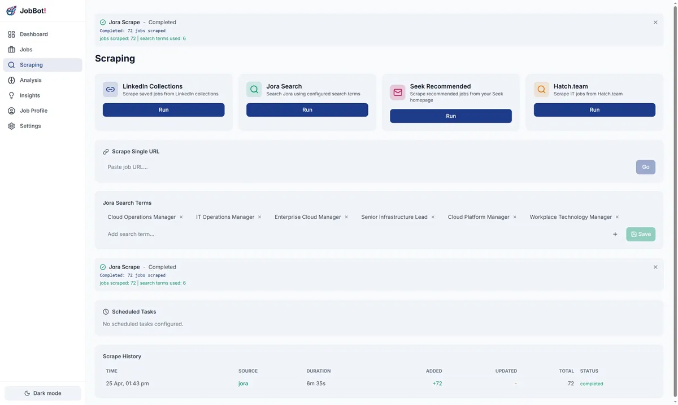Run the Jora Search scraper
Image resolution: width=678 pixels, height=405 pixels.
click(x=307, y=109)
